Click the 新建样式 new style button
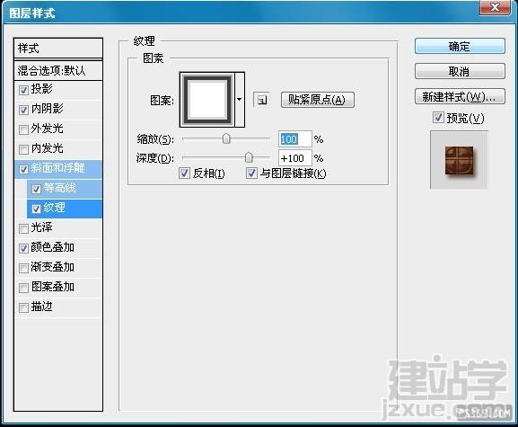This screenshot has width=518, height=427. pyautogui.click(x=460, y=96)
